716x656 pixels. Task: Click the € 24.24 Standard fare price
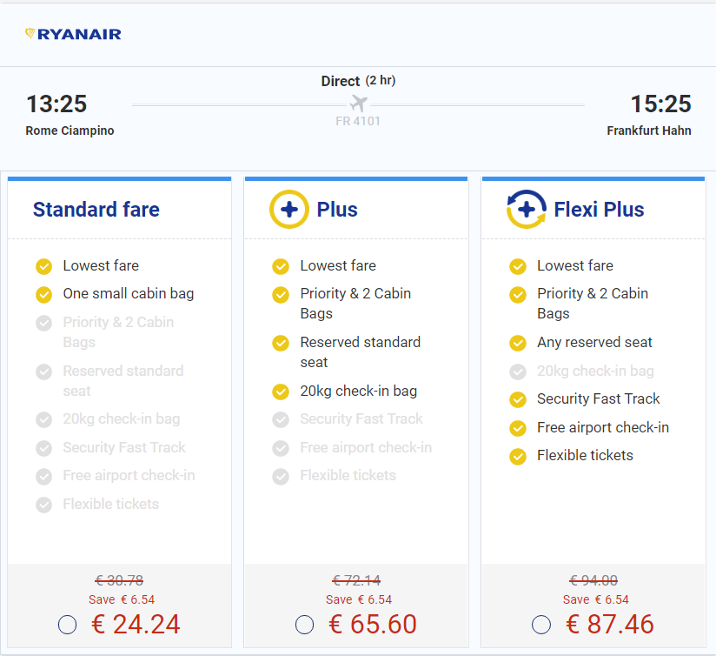coord(136,625)
